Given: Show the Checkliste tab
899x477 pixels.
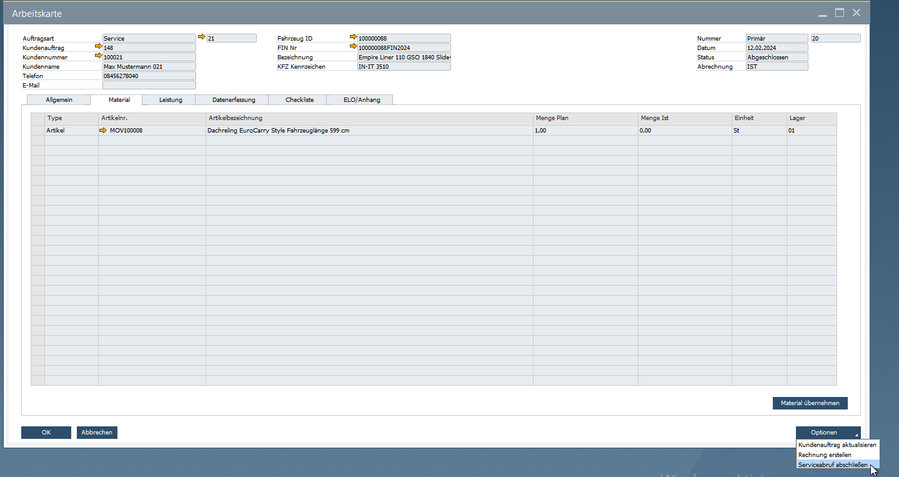Looking at the screenshot, I should (x=299, y=99).
